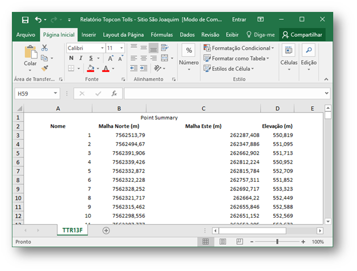Select the TTR13F sheet tab

(x=71, y=231)
